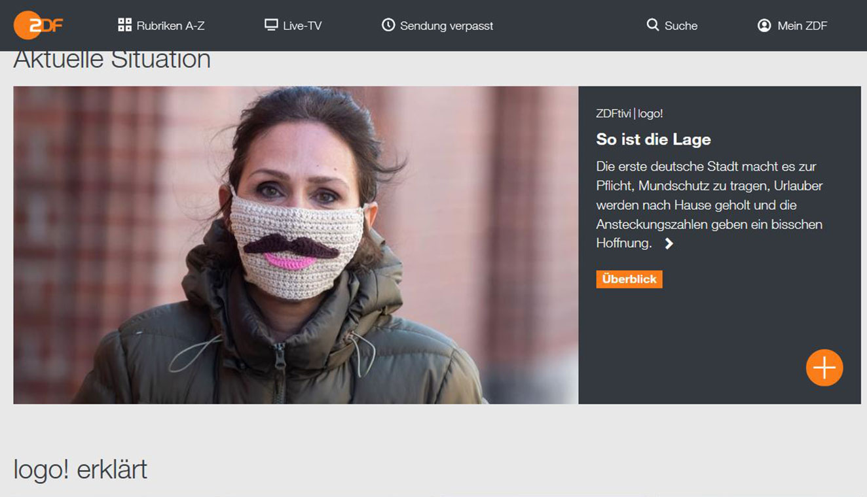Click the clock icon beside Sendung verpasst

click(388, 25)
